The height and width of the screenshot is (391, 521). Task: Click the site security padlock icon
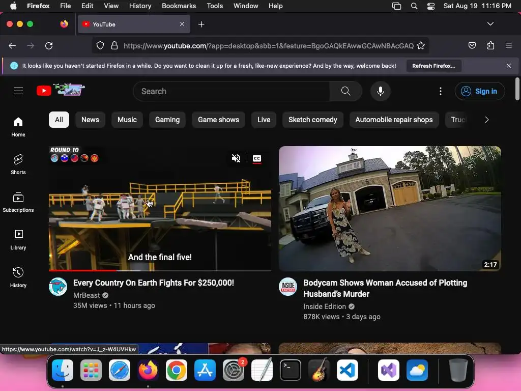tap(114, 45)
